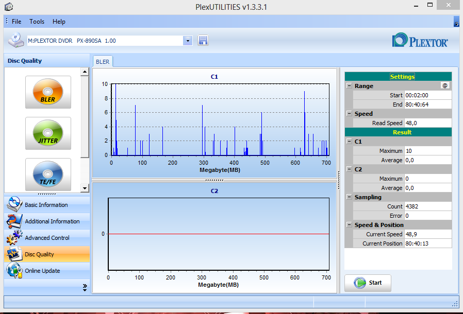The width and height of the screenshot is (463, 314).
Task: Click scroll up arrow in test list
Action: click(x=85, y=72)
